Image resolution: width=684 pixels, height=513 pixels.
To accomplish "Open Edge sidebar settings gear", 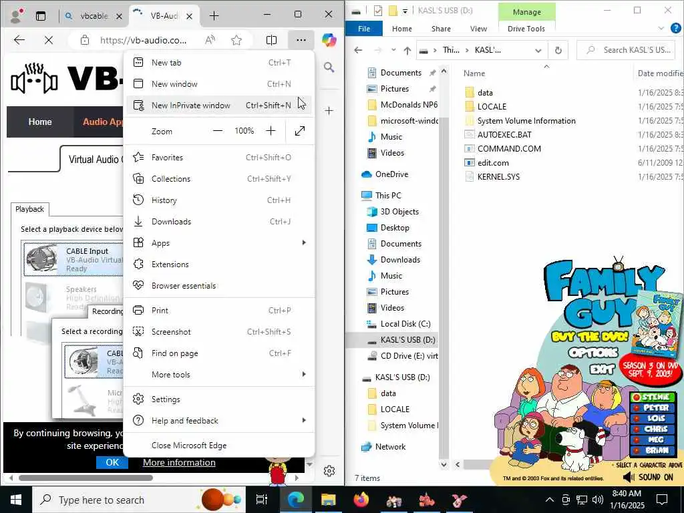I will pos(329,471).
